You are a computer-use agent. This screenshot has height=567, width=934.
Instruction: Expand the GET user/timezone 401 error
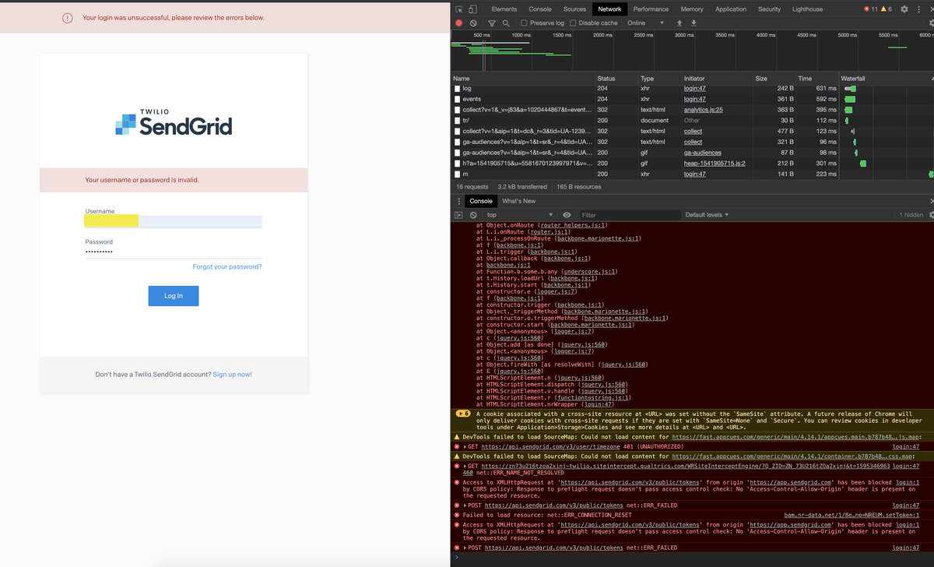click(x=465, y=446)
